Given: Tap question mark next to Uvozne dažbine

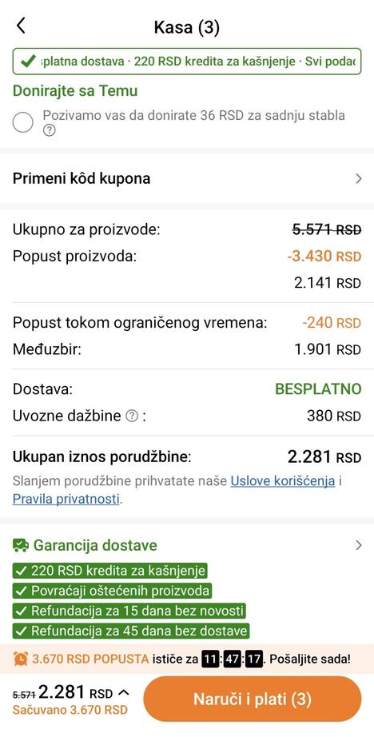Looking at the screenshot, I should [133, 416].
